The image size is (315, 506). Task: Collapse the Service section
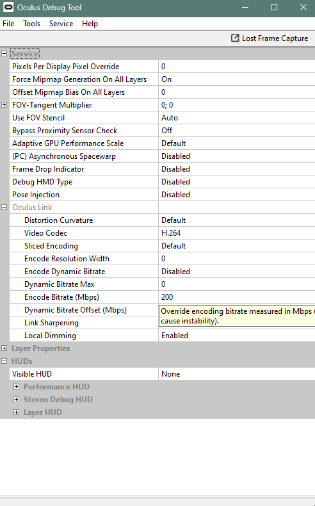tap(4, 54)
